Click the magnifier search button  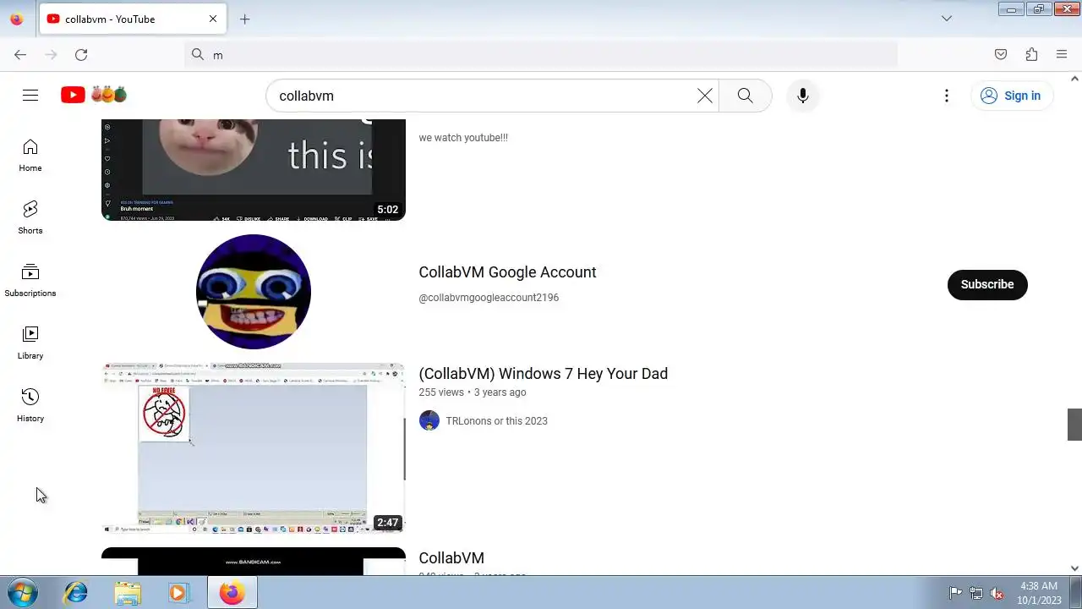(x=745, y=96)
